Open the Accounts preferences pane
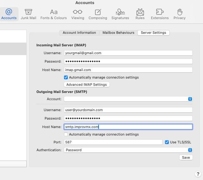This screenshot has width=203, height=180. point(9,14)
